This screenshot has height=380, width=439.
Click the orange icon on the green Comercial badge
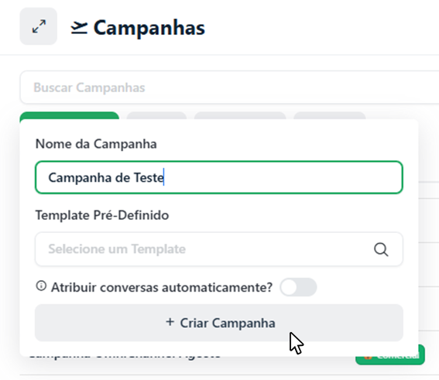point(368,356)
